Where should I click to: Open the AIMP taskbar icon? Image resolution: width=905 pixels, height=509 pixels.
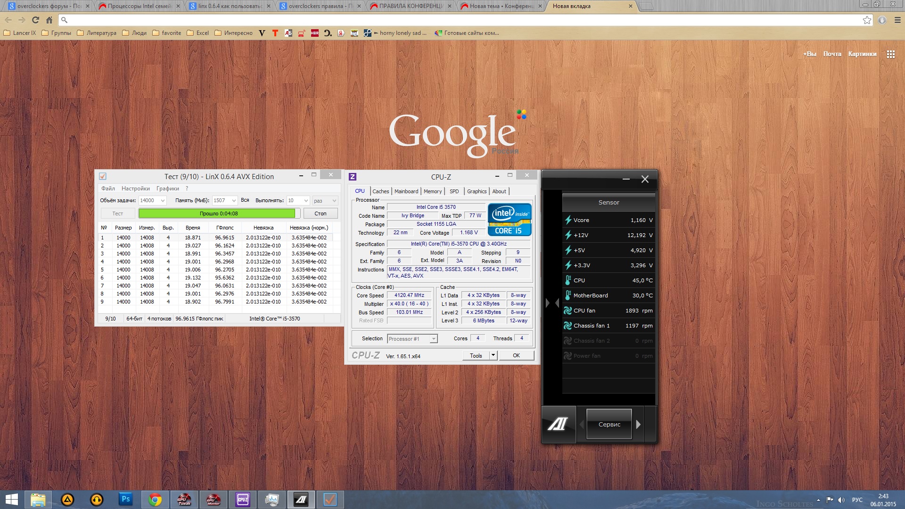click(x=67, y=500)
